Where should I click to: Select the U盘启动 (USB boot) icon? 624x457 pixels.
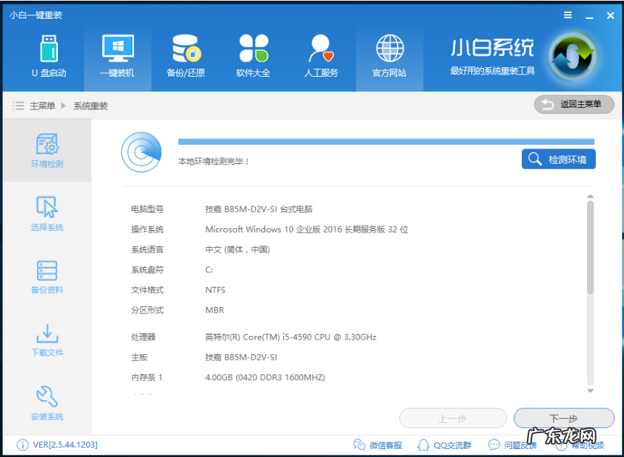pos(48,58)
